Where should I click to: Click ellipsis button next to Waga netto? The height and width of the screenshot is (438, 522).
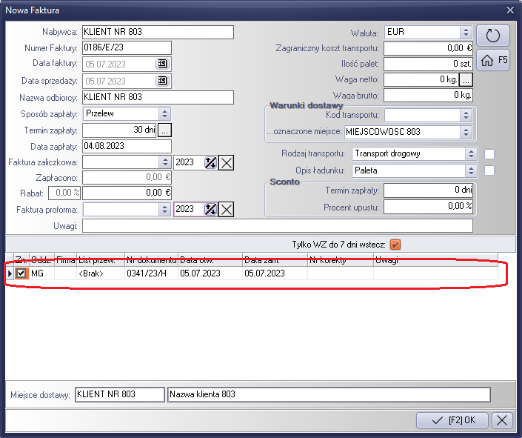coord(466,79)
